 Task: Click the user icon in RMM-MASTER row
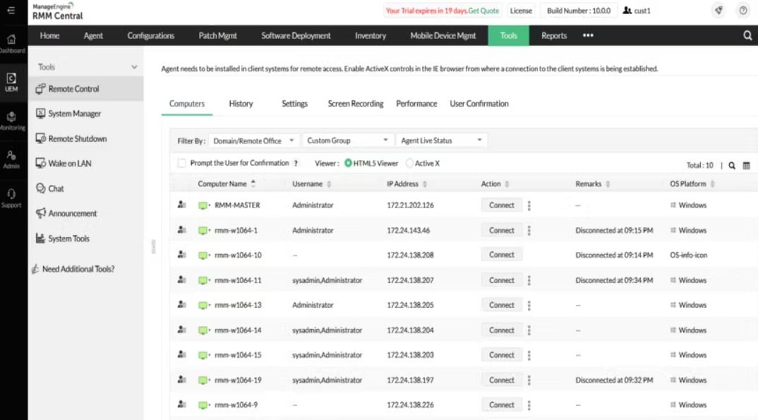pos(182,205)
